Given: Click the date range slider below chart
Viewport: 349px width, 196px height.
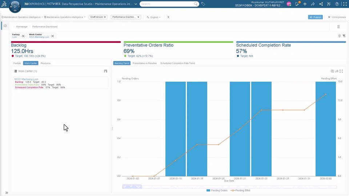Looking at the screenshot, I should [x=132, y=187].
